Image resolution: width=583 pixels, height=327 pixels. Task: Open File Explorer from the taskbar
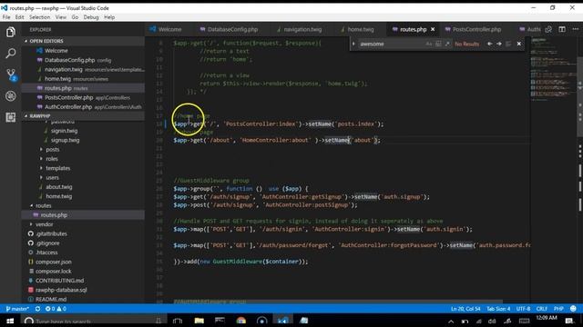[199, 321]
